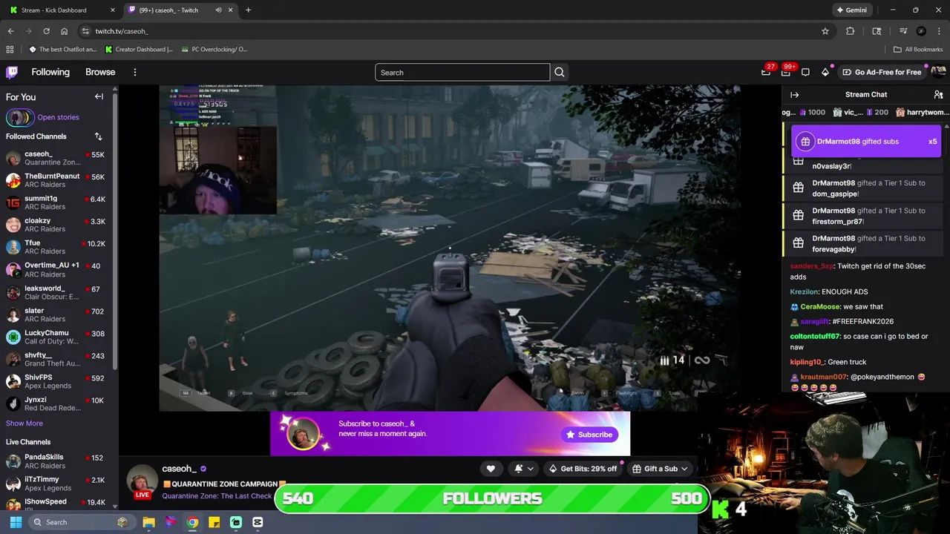Click username kipling10_ in chat
Screen dimensions: 950x534
point(807,362)
